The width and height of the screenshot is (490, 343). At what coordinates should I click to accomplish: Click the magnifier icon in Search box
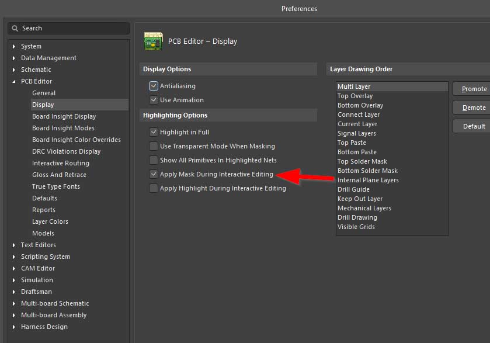pos(15,28)
